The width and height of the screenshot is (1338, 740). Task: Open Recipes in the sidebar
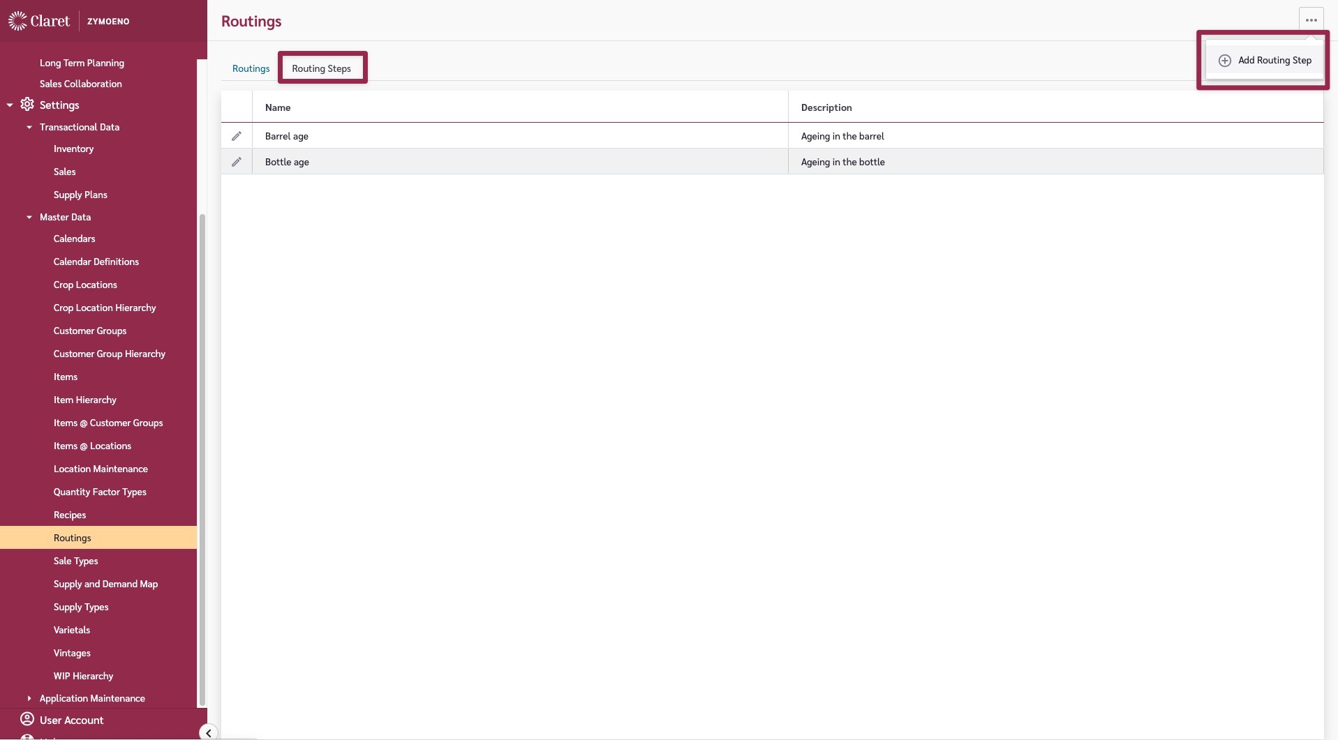[x=70, y=515]
